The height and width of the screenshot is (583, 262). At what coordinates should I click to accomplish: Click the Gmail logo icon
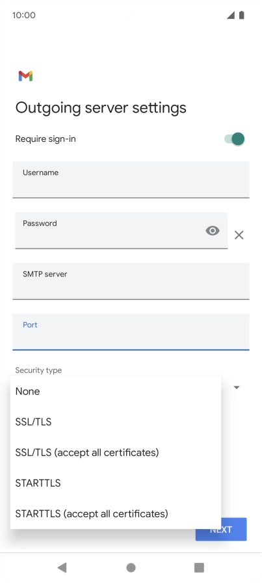25,76
